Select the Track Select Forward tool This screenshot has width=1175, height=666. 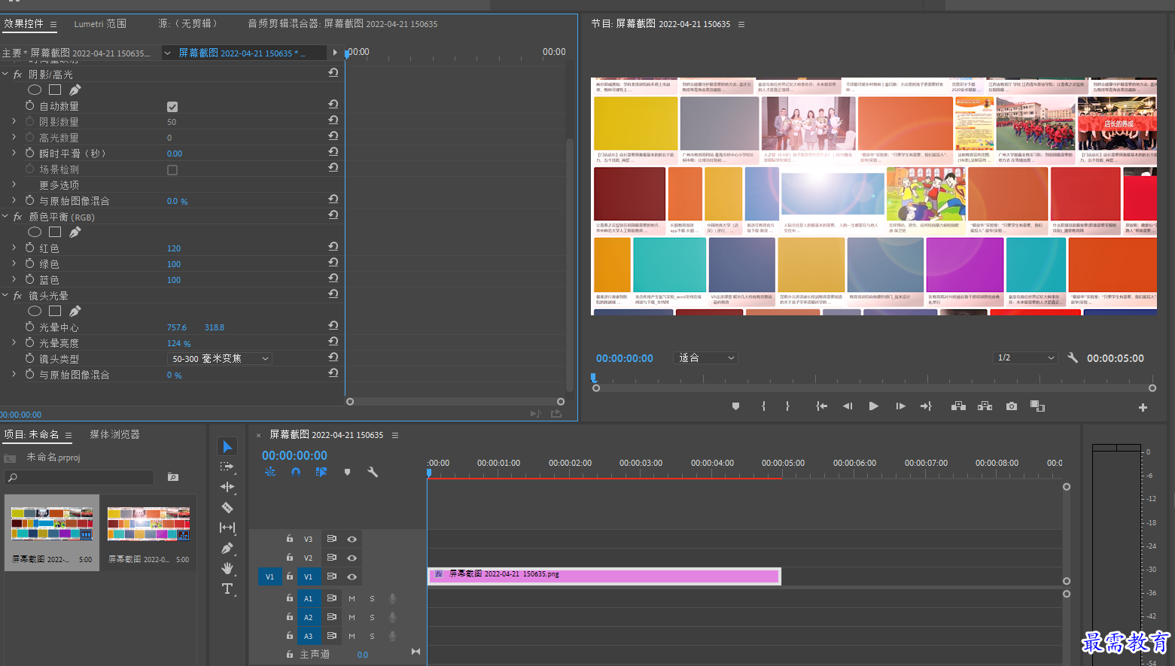[227, 467]
